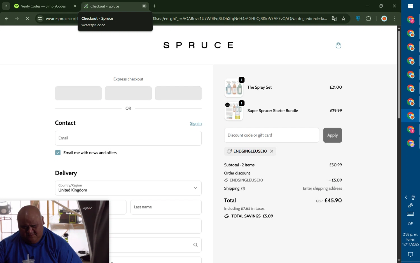Screen dimensions: 420x263
Task: Open the shopping bag cart icon
Action: [x=338, y=45]
